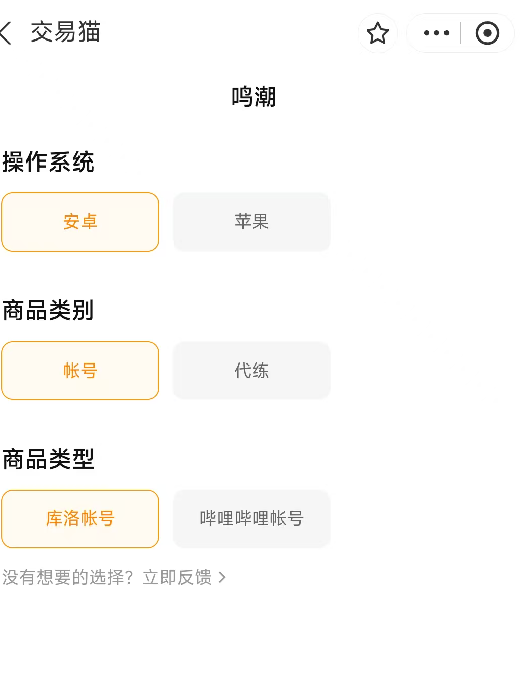The height and width of the screenshot is (688, 526).
Task: Open the three-dots more menu
Action: [436, 33]
